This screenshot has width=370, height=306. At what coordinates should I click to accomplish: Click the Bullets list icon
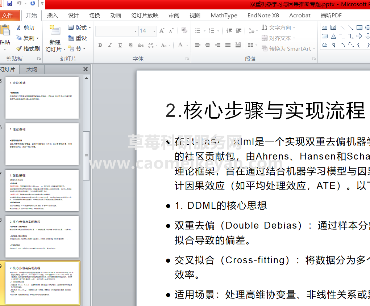[198, 31]
